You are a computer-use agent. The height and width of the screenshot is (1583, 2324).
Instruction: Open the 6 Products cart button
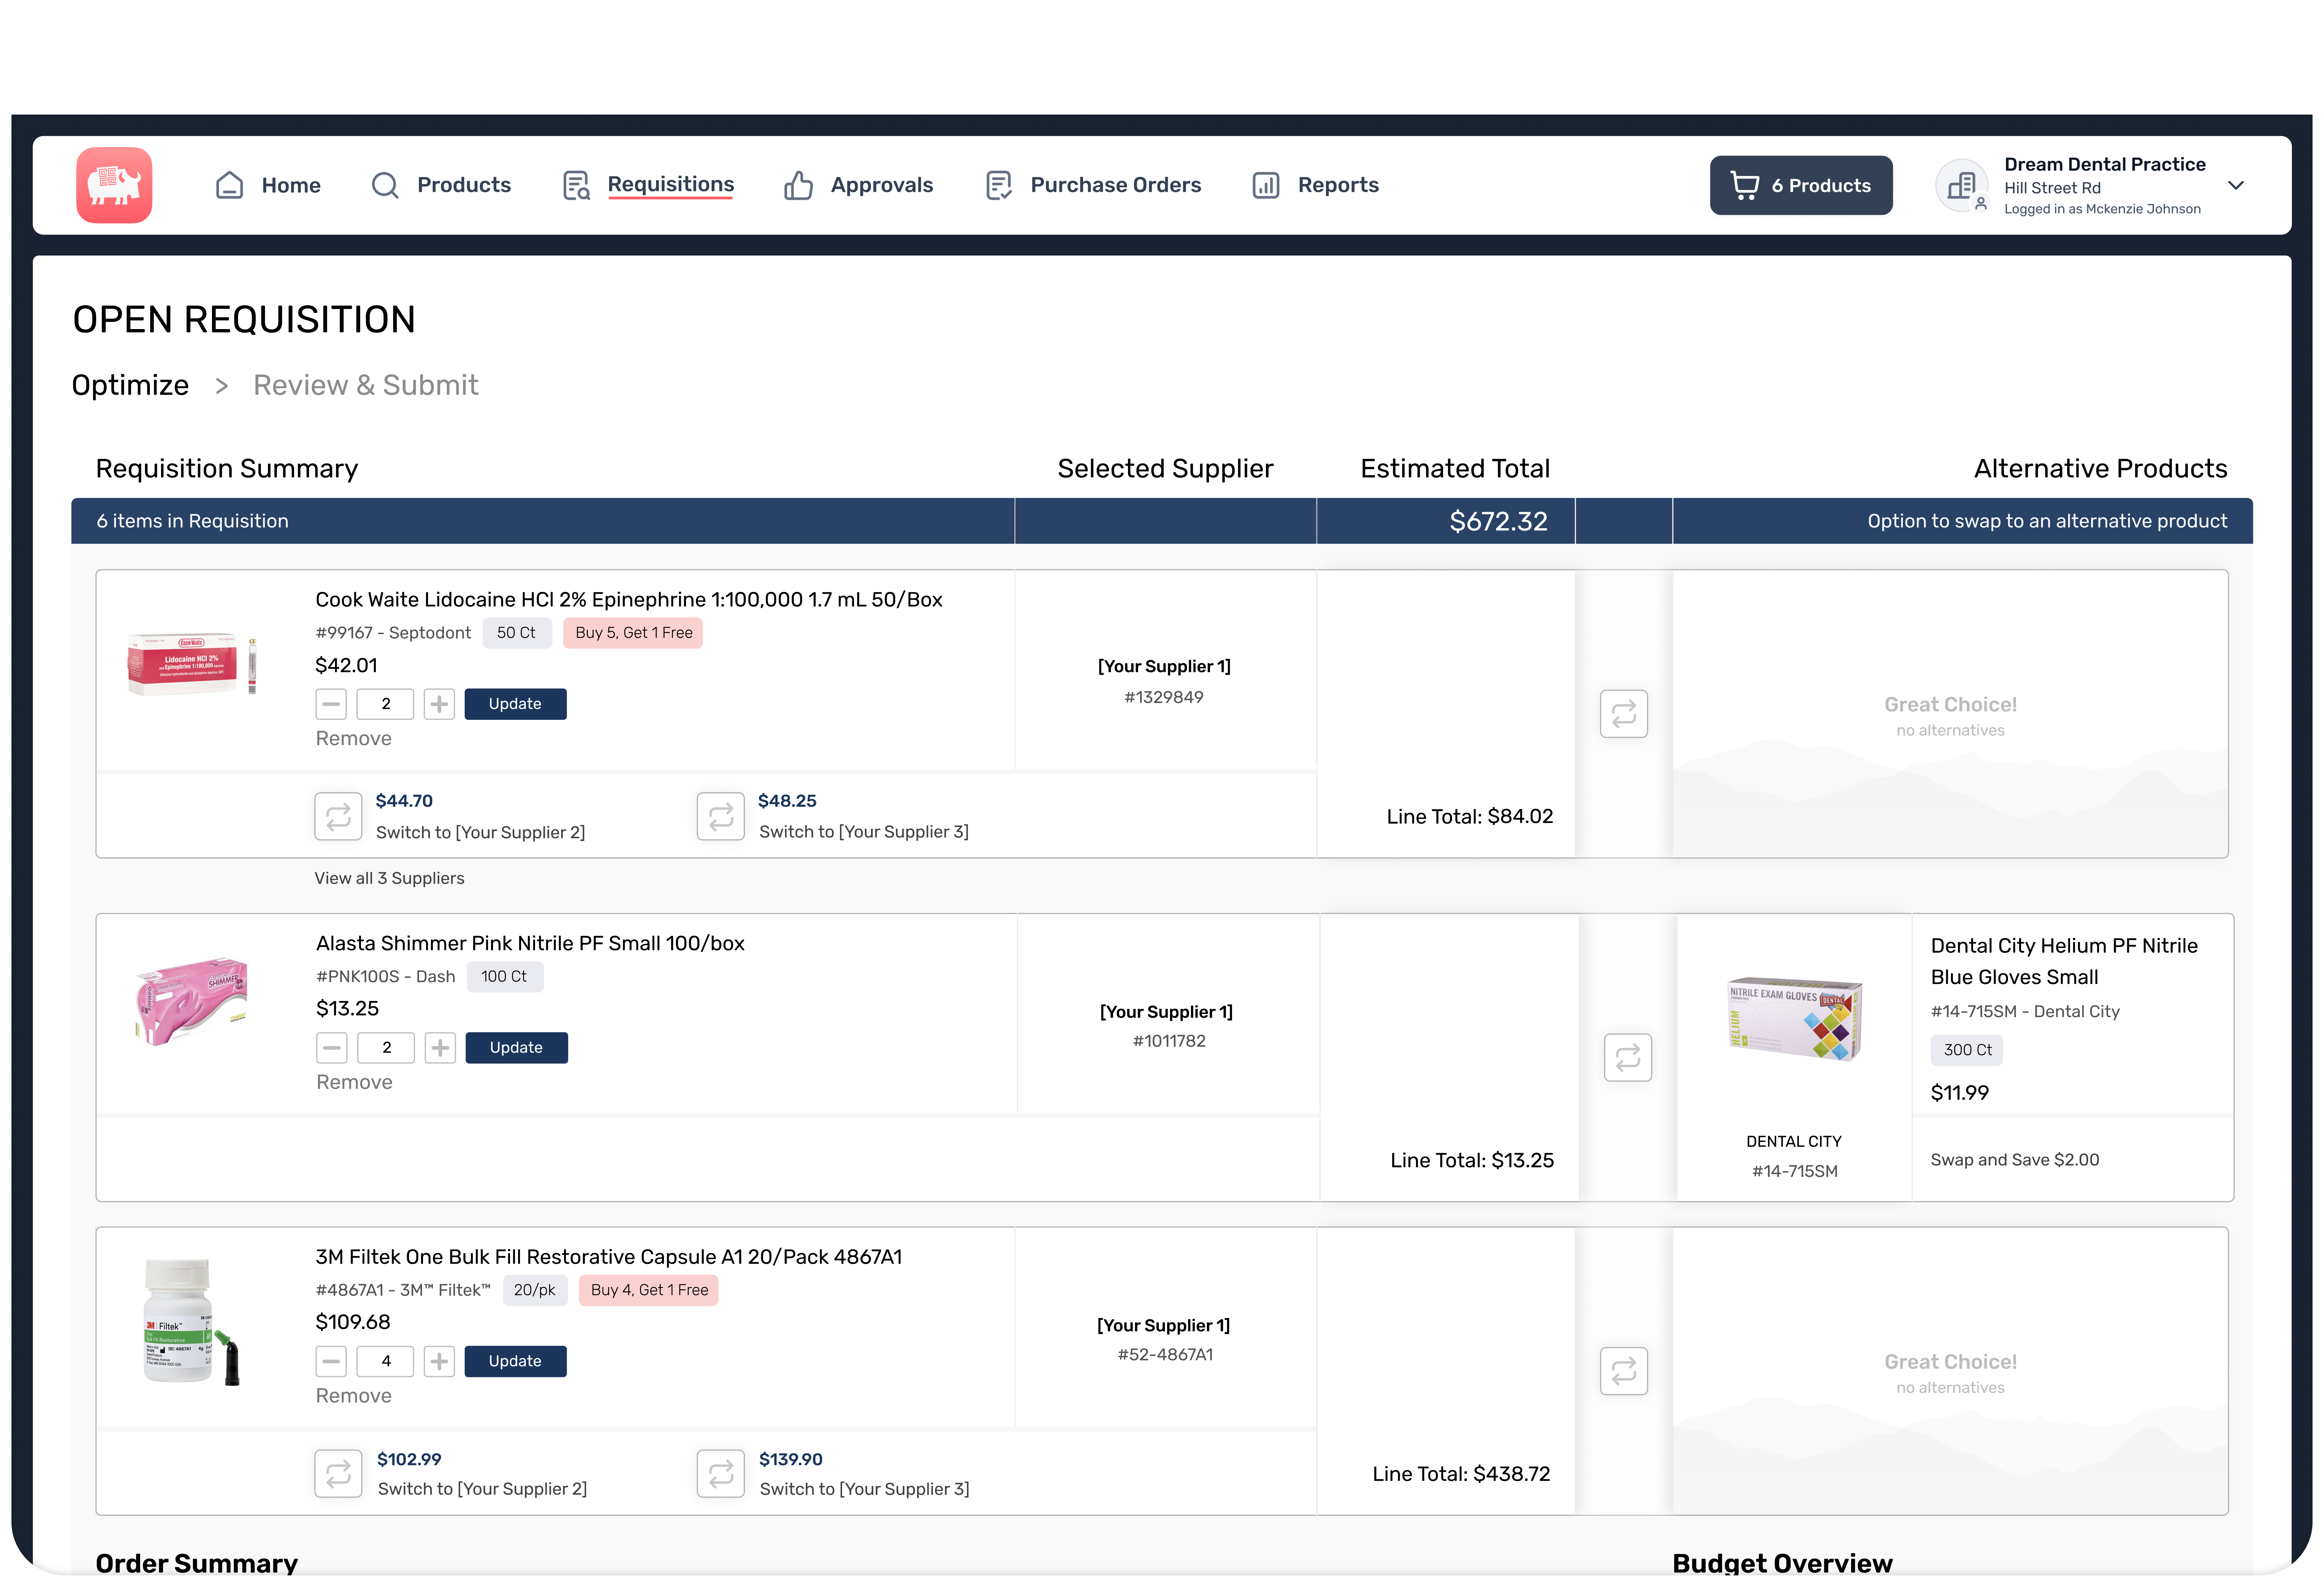[x=1801, y=185]
